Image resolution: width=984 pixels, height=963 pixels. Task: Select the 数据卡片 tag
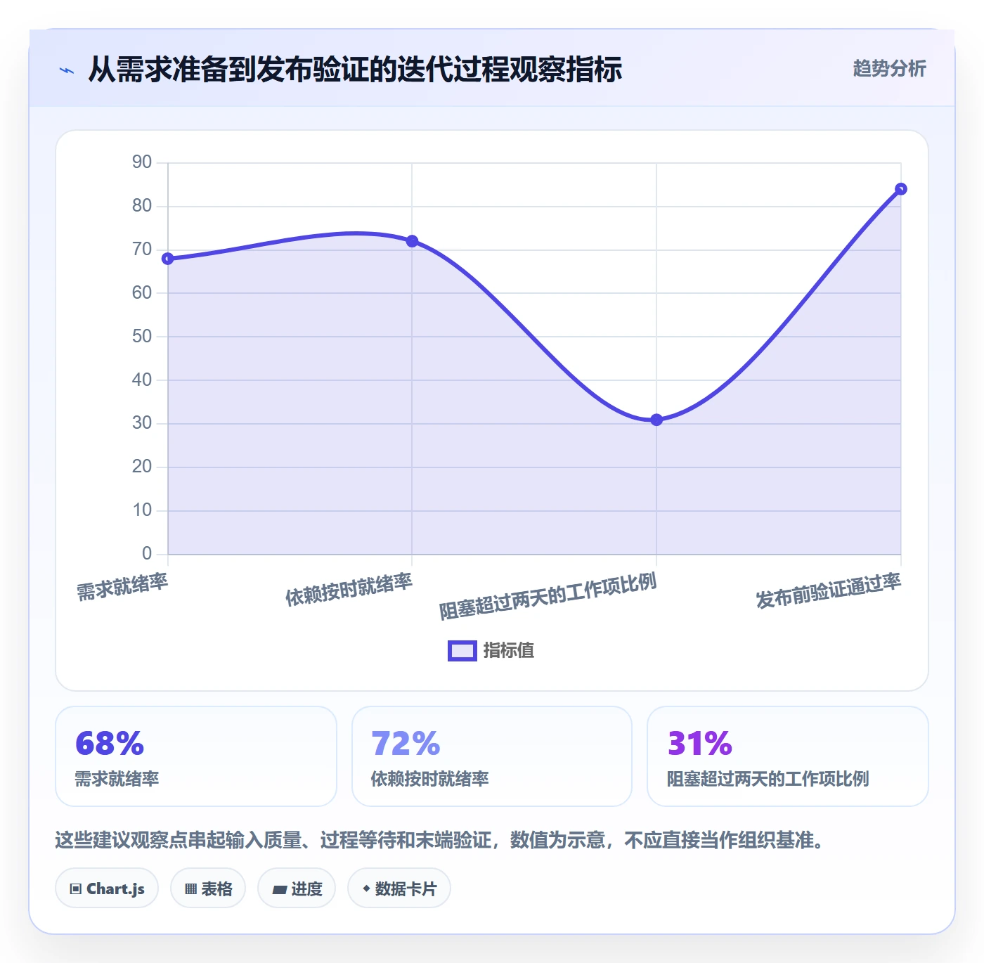pos(399,888)
